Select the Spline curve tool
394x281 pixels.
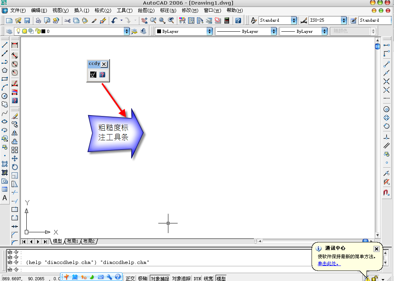click(x=5, y=113)
